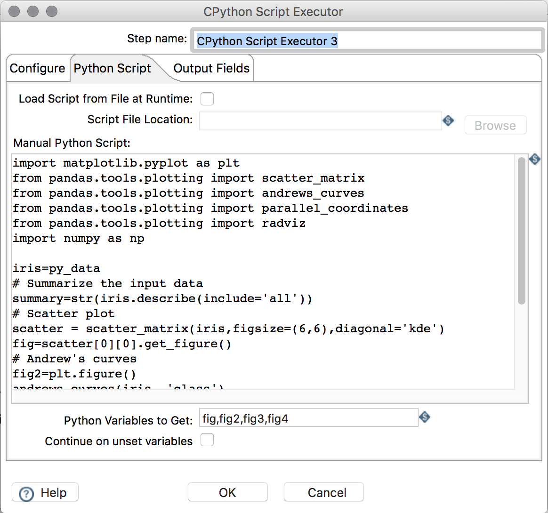Click the line 'import numpy as np' in script

click(79, 239)
